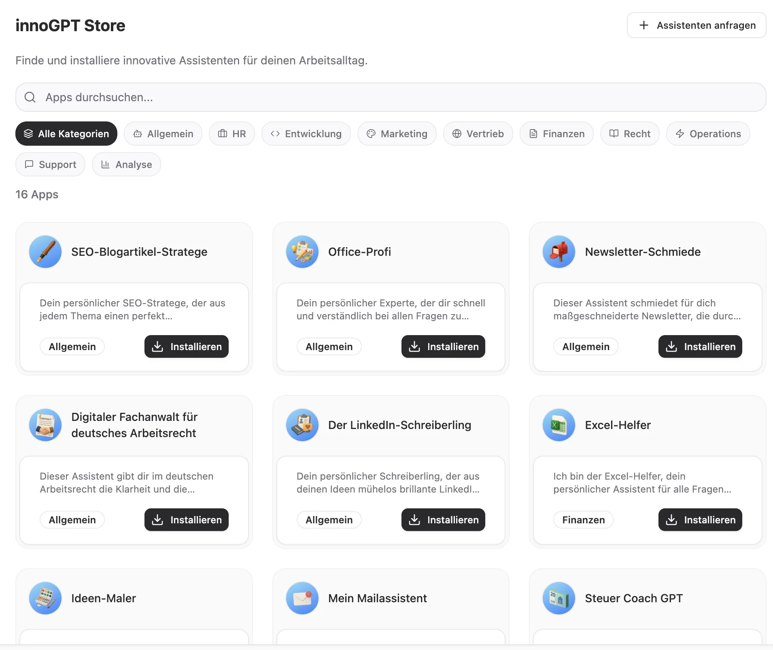Click the download icon in SEO-Blogartikel-Stratege card

click(157, 346)
